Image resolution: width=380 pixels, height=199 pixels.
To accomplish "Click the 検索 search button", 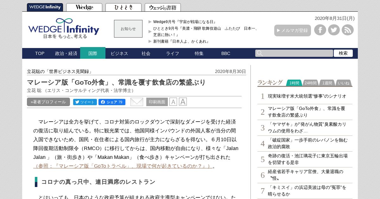I will click(x=343, y=53).
